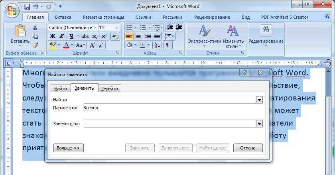This screenshot has width=335, height=175.
Task: Apply superscript formatting
Action: click(x=104, y=36)
